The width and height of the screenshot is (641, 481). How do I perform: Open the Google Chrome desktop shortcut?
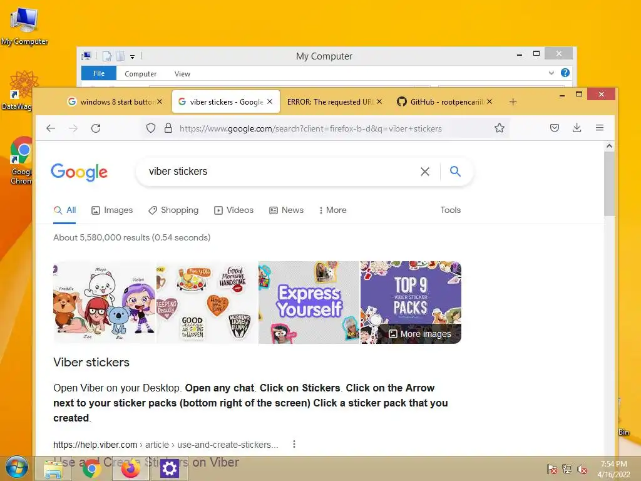click(x=21, y=161)
